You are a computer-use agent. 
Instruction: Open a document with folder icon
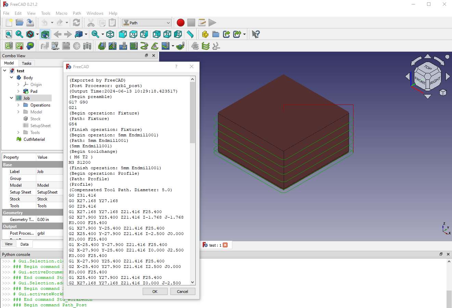20,23
